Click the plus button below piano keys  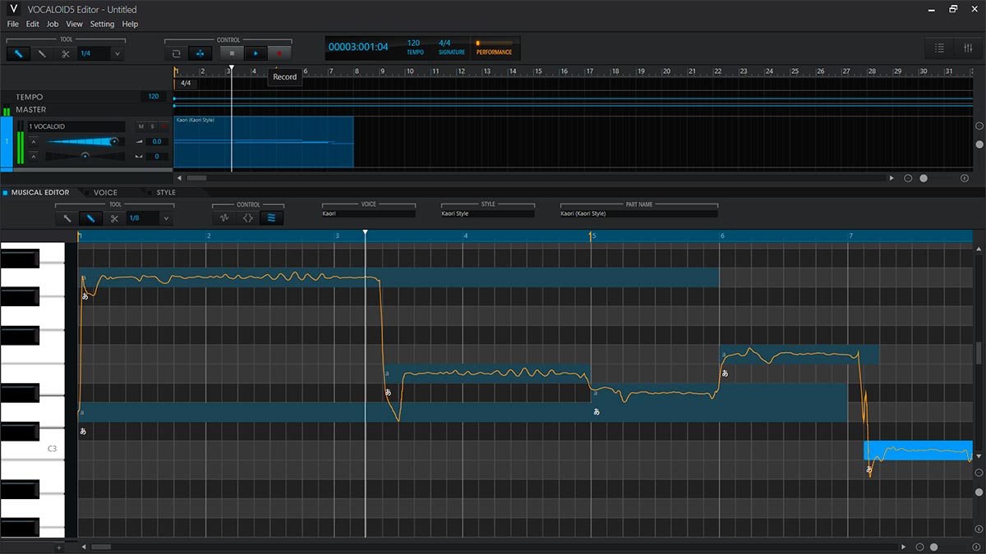click(58, 547)
